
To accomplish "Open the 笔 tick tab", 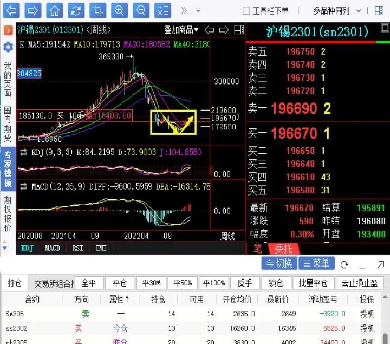I will pos(258,249).
